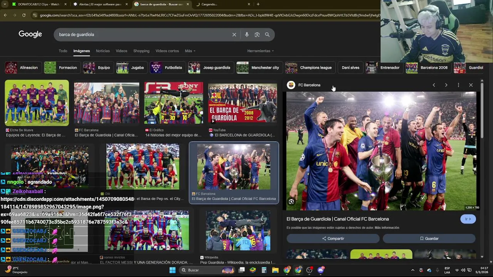
Task: Open 'El Barça de Guardiola | Canal Oficial' title link
Action: click(338, 219)
